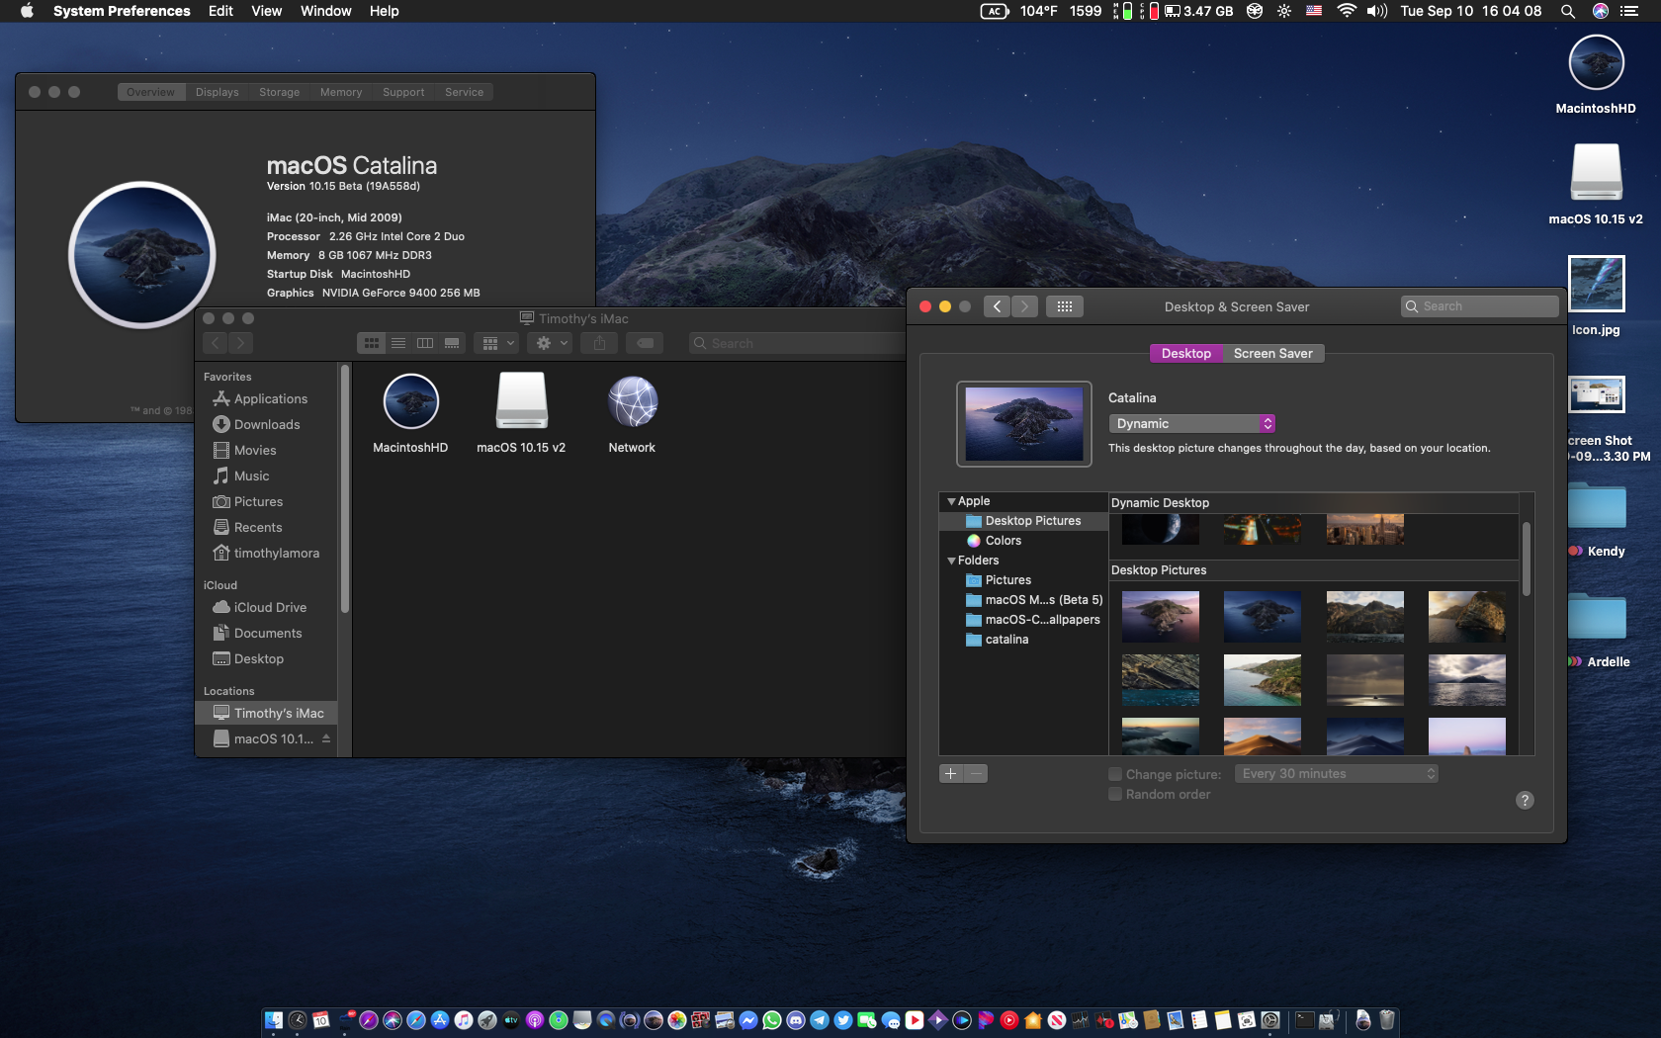
Task: Select first Catalina desktop picture thumbnail
Action: pyautogui.click(x=1161, y=617)
